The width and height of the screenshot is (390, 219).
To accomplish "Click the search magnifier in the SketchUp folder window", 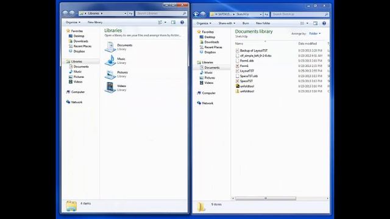I will click(327, 15).
